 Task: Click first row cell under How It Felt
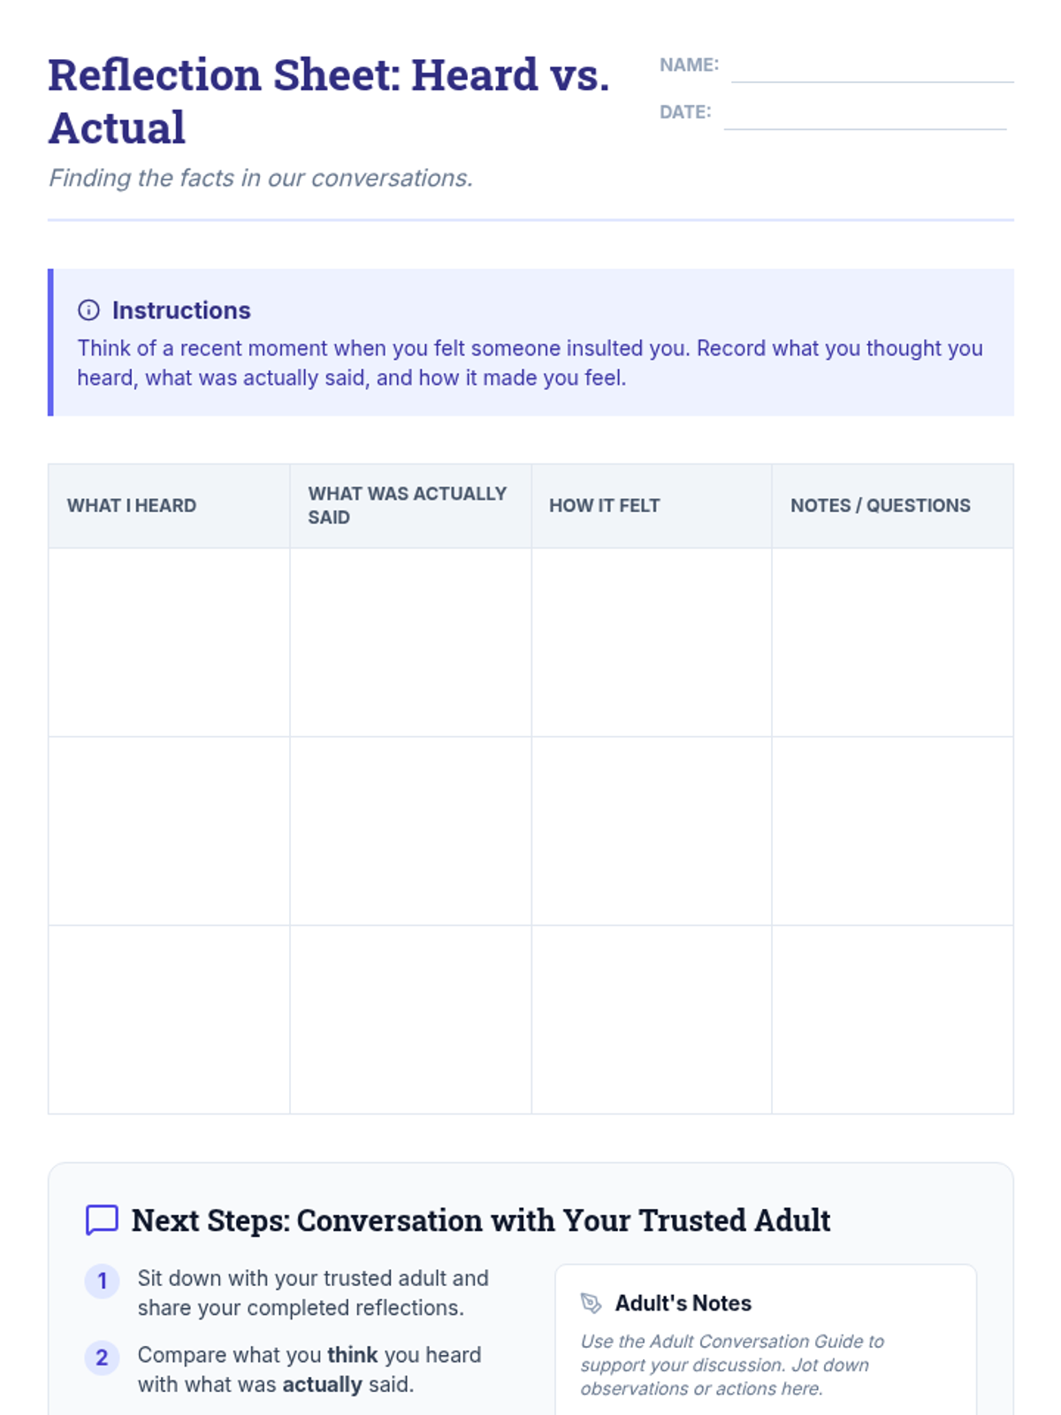click(652, 642)
